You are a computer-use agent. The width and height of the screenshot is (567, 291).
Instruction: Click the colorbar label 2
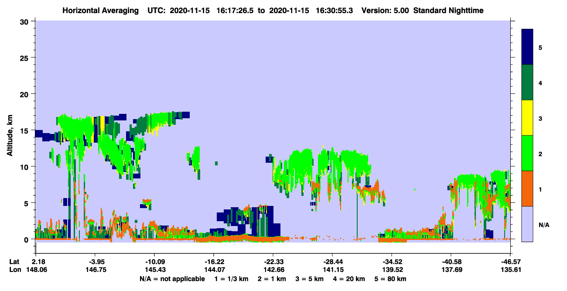540,154
